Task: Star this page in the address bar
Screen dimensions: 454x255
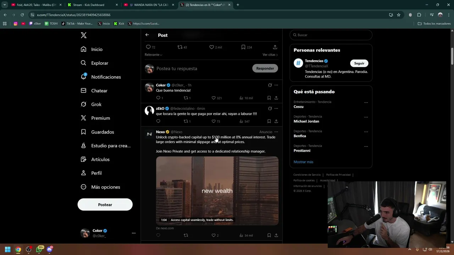Action: pyautogui.click(x=399, y=15)
